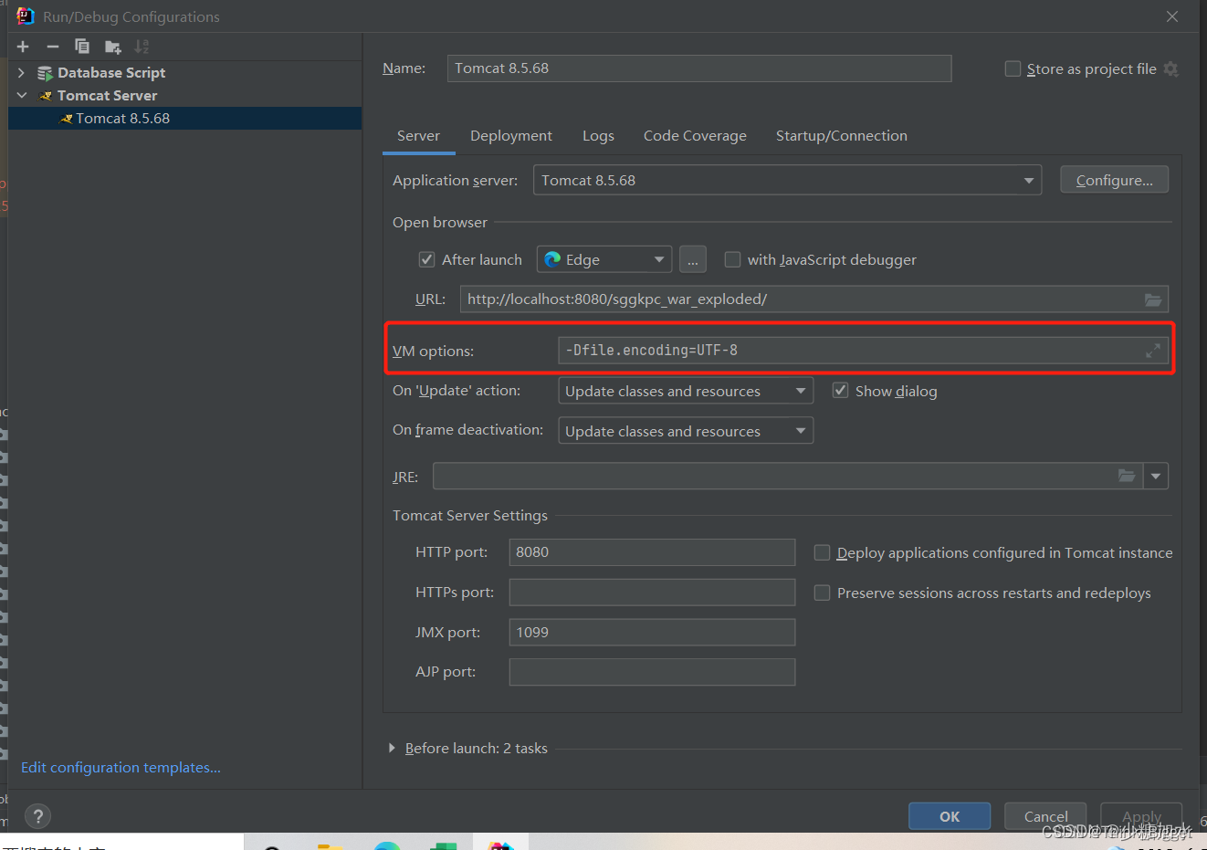
Task: Open the Startup/Connection tab
Action: 841,135
